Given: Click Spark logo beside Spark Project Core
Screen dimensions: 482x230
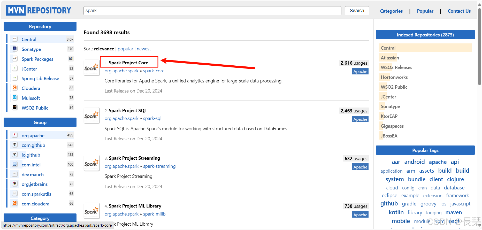Looking at the screenshot, I should (91, 68).
